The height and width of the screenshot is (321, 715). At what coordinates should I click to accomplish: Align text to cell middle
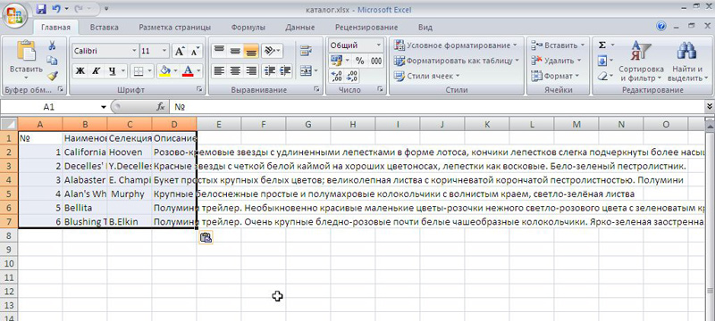tap(235, 51)
